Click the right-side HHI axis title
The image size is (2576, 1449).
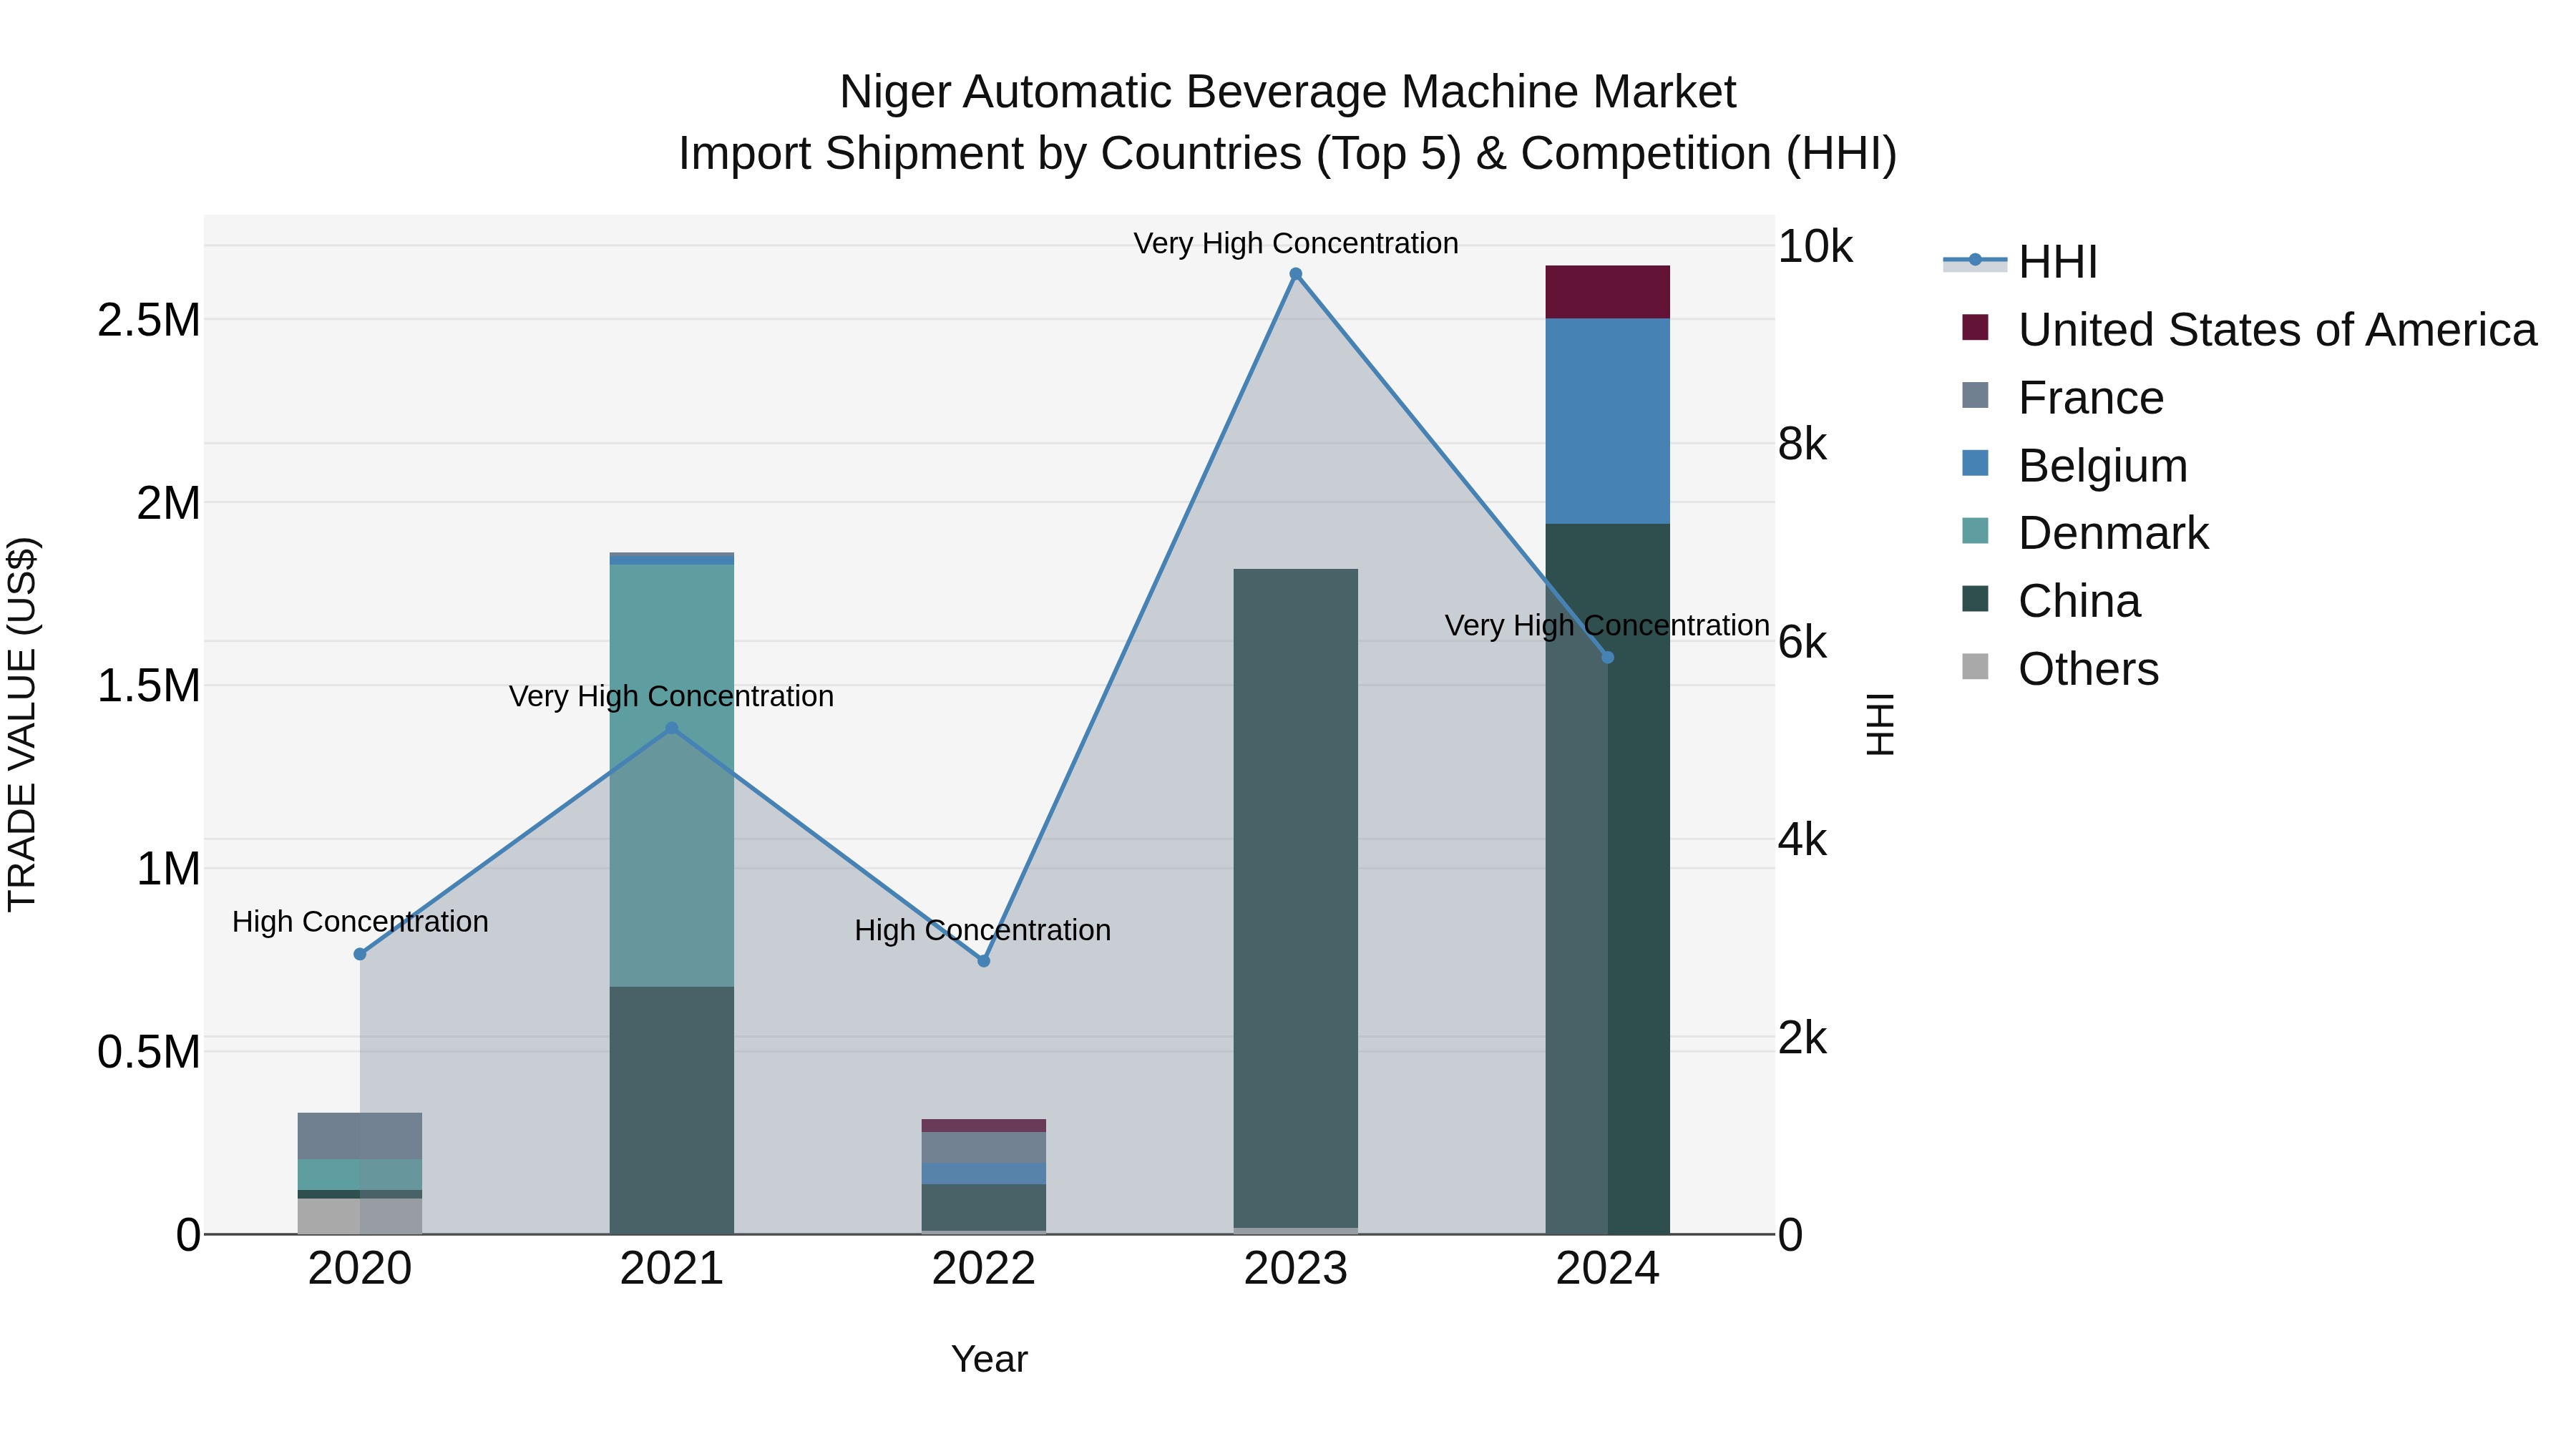tap(1881, 724)
